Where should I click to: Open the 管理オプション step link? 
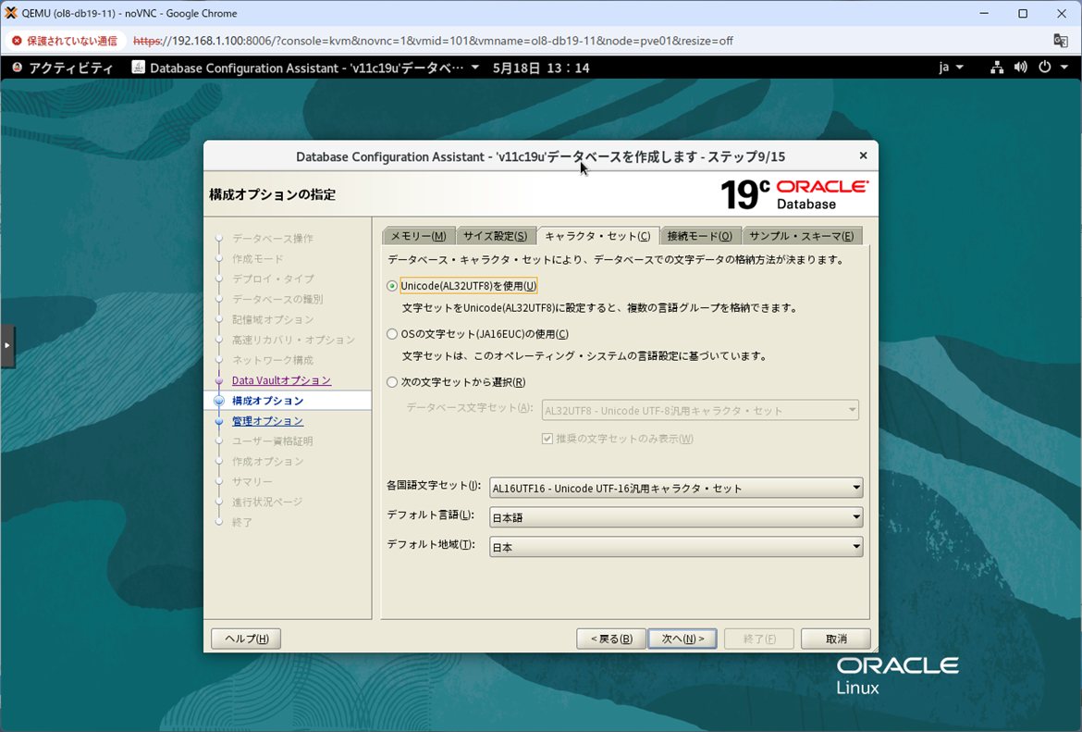click(268, 421)
